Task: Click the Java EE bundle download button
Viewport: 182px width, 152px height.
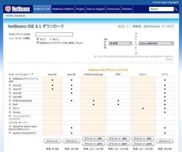Action: (71, 141)
